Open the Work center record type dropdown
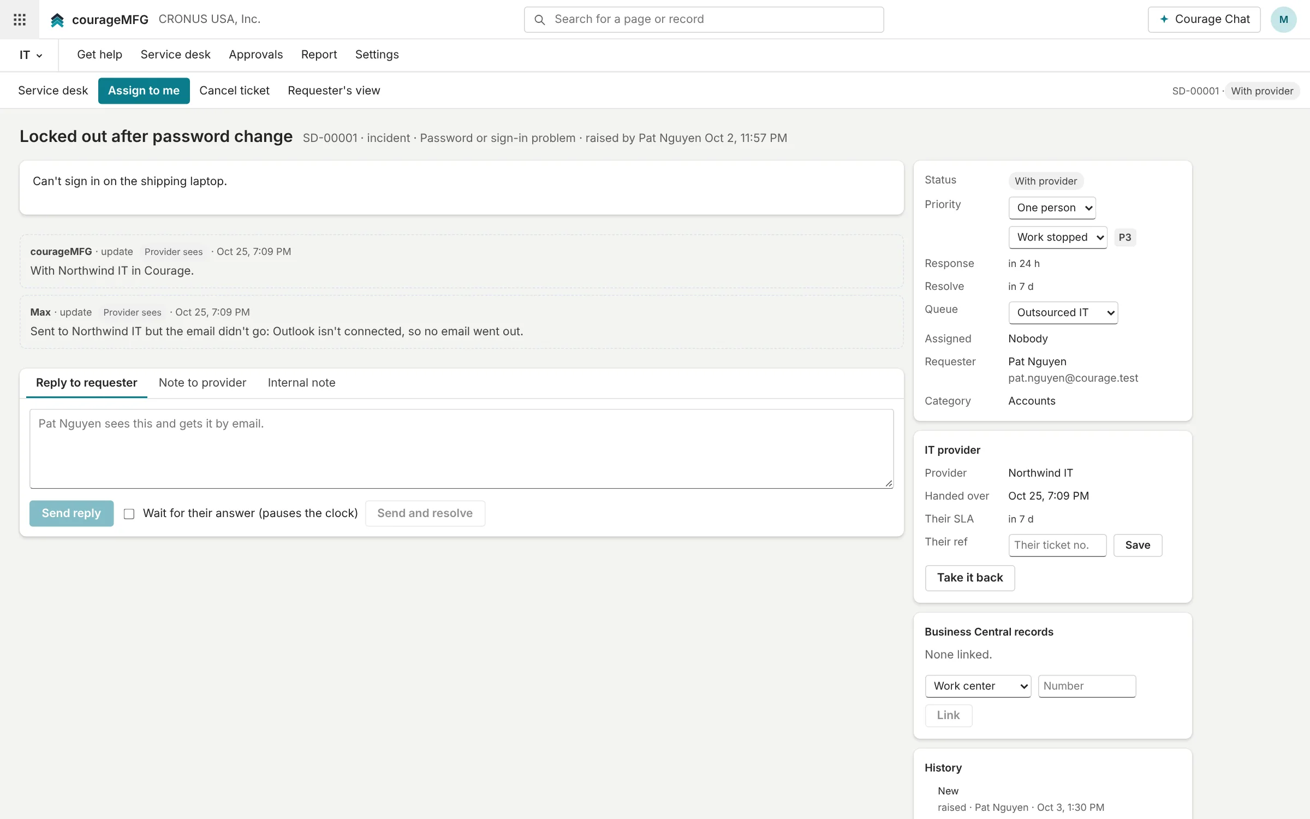1310x819 pixels. pyautogui.click(x=978, y=686)
